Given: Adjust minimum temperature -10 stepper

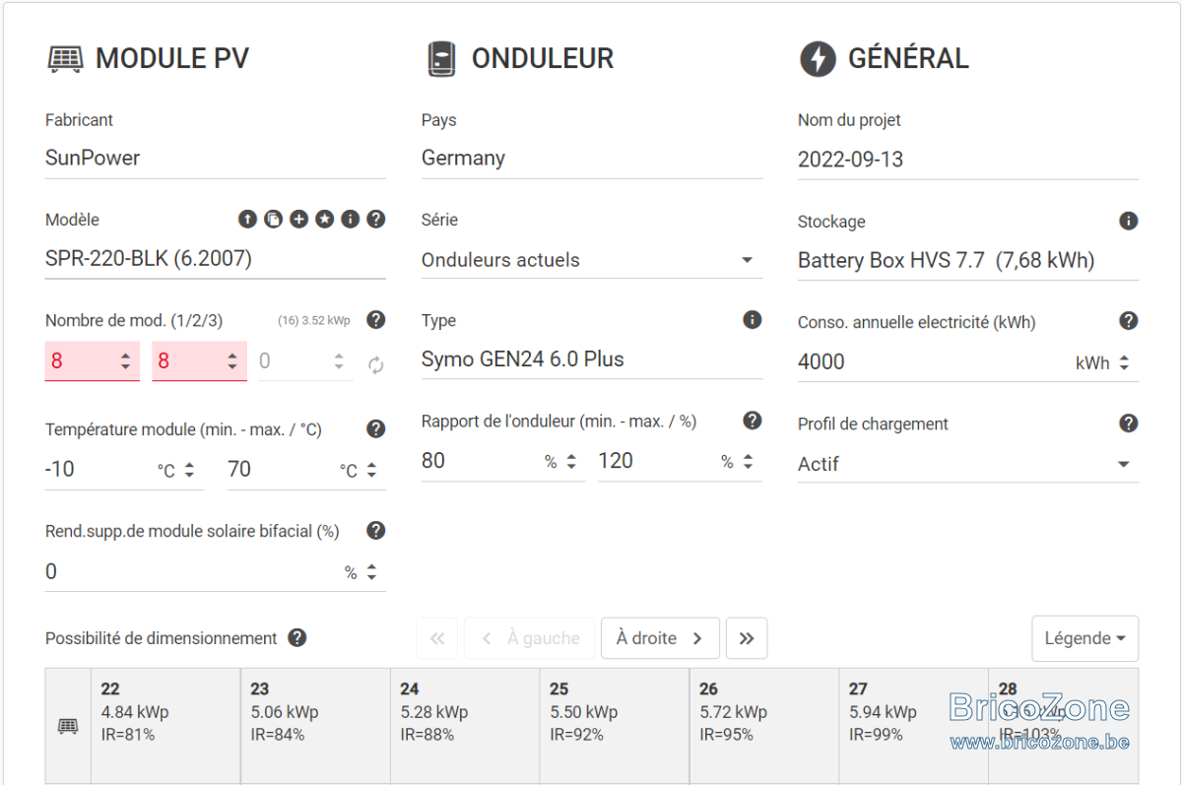Looking at the screenshot, I should [x=189, y=470].
